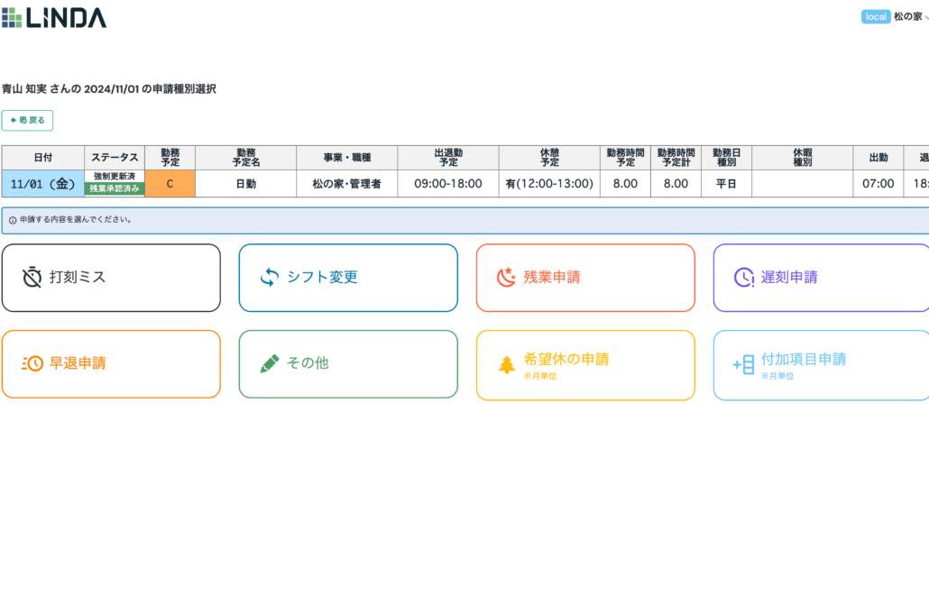
Task: Click the fast clock icon for 早退申請
Action: [x=32, y=363]
